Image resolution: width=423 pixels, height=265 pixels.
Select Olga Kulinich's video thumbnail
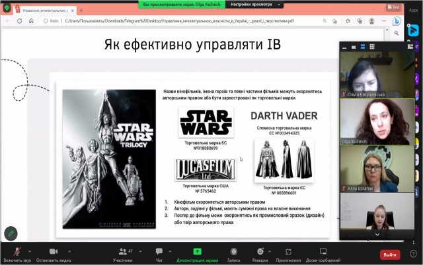pos(379,119)
